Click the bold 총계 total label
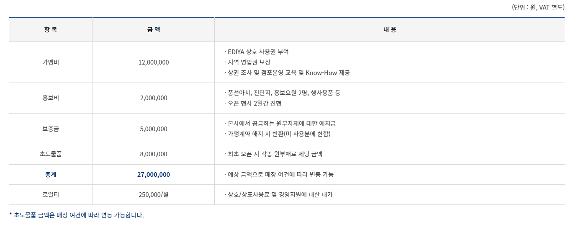The image size is (573, 225). pyautogui.click(x=51, y=174)
